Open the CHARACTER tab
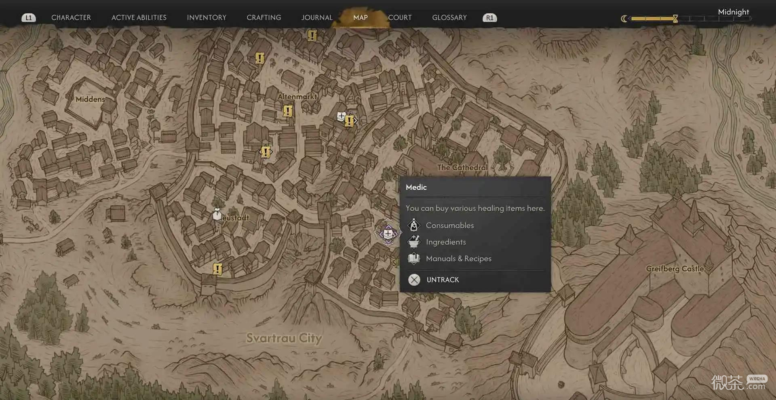 (71, 18)
